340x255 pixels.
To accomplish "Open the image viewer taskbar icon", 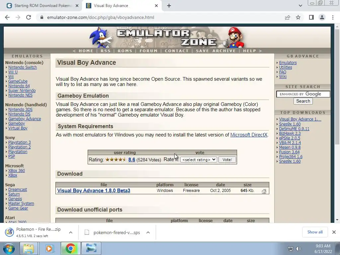I will pyautogui.click(x=91, y=248).
